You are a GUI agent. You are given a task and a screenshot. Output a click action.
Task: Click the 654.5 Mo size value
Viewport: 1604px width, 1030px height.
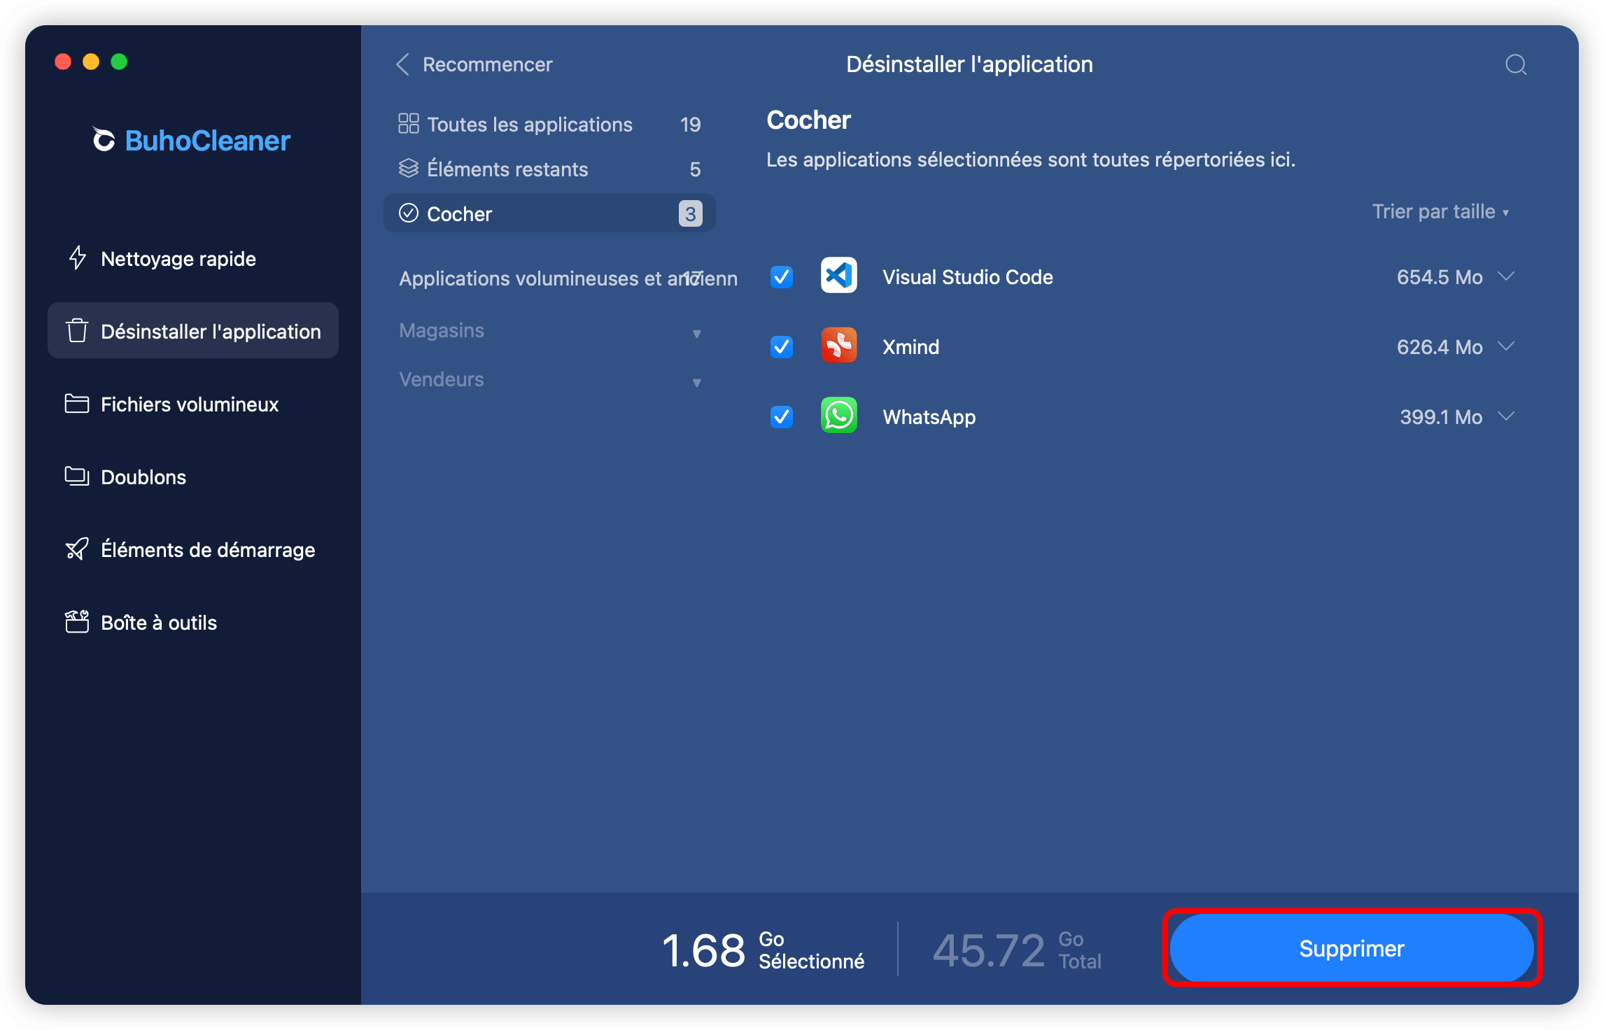tap(1440, 277)
